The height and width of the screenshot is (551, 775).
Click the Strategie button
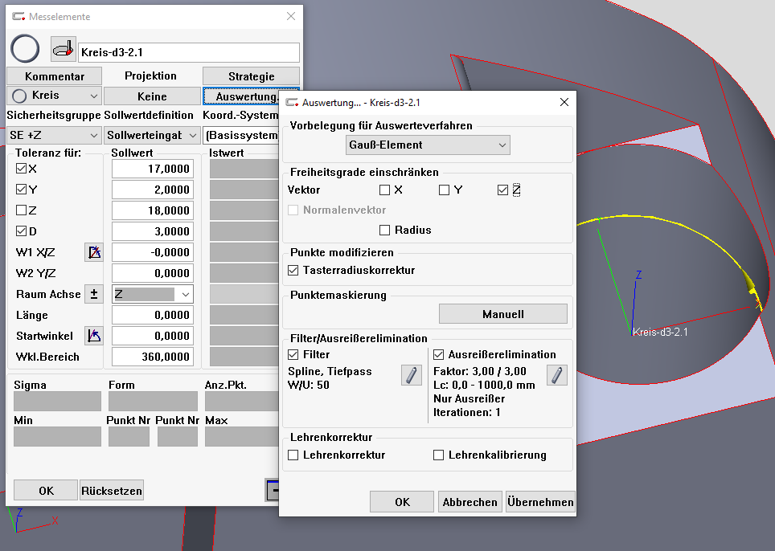coord(251,76)
